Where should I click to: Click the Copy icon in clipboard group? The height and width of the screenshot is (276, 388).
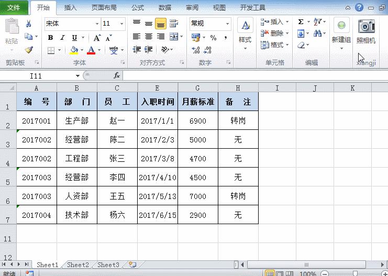coord(28,37)
